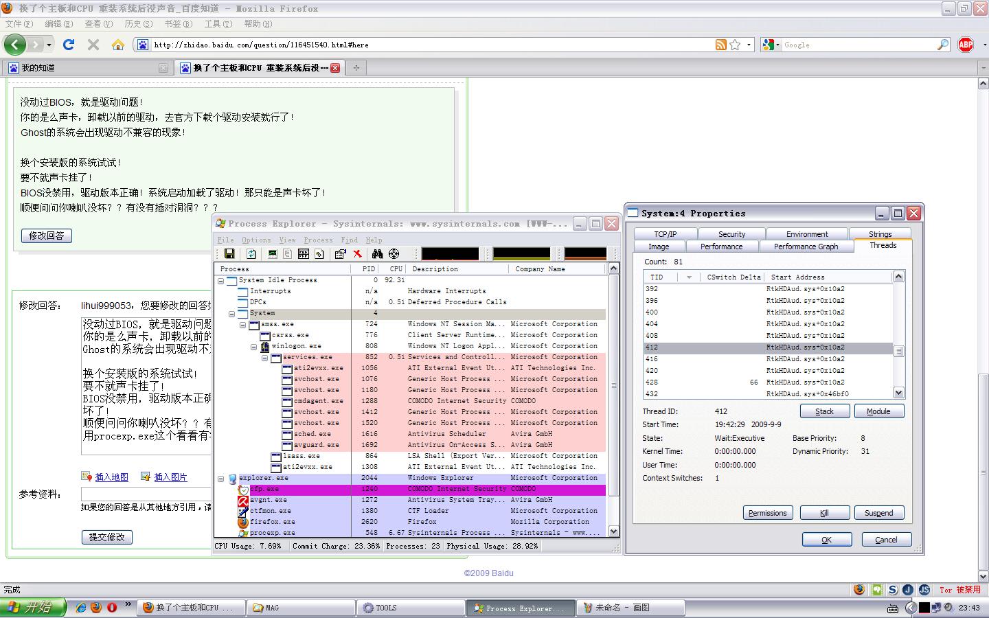
Task: Open Firefox back-forward history dropdown
Action: (x=49, y=45)
